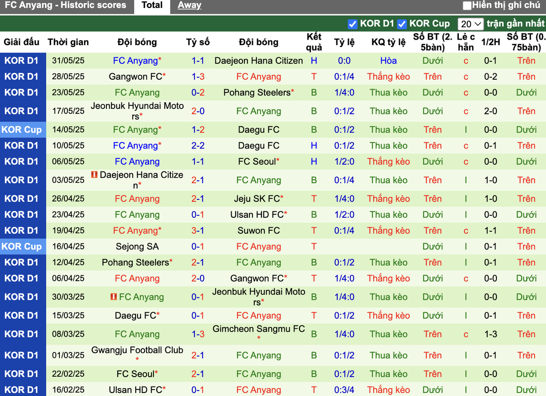The image size is (546, 396).
Task: Open Sejong SA team link
Action: (137, 247)
